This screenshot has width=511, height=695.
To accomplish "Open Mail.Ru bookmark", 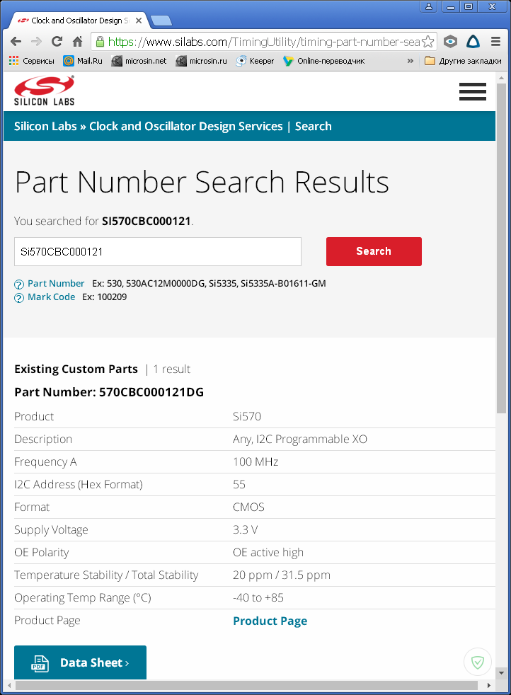I will click(83, 61).
